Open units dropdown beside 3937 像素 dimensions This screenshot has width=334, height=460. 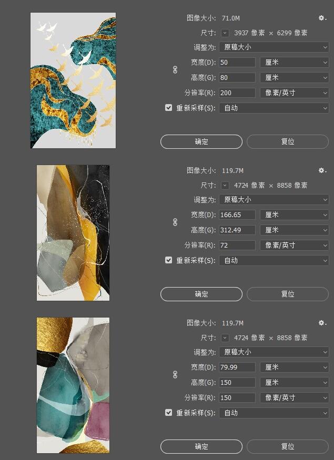point(225,33)
